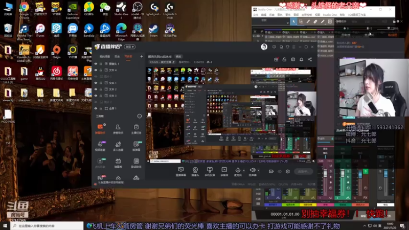Open hamburger menu in streaming app title bar

click(x=293, y=47)
